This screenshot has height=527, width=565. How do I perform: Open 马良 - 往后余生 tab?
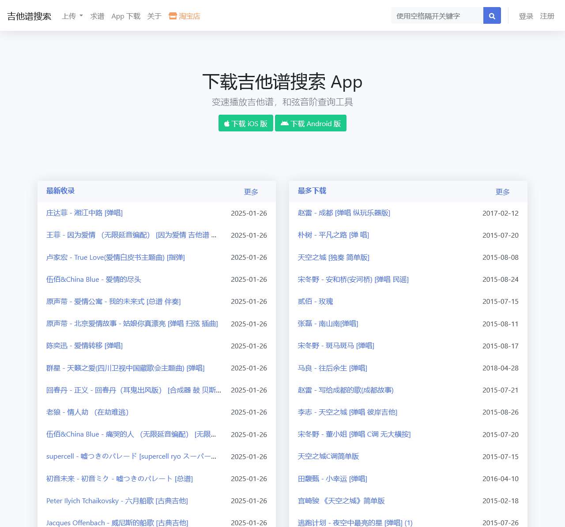click(x=332, y=368)
